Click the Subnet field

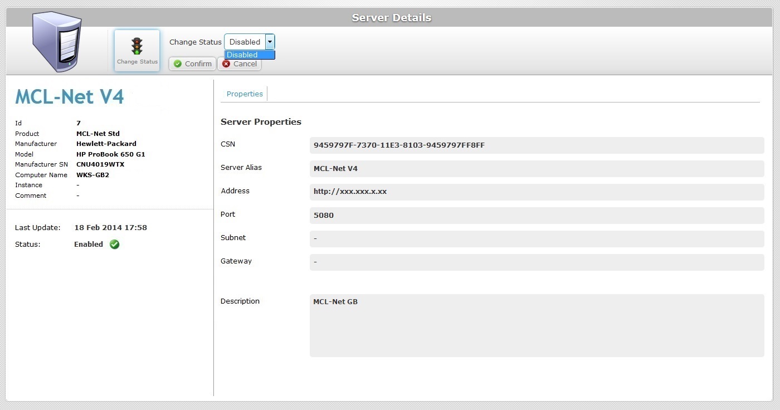tap(537, 239)
